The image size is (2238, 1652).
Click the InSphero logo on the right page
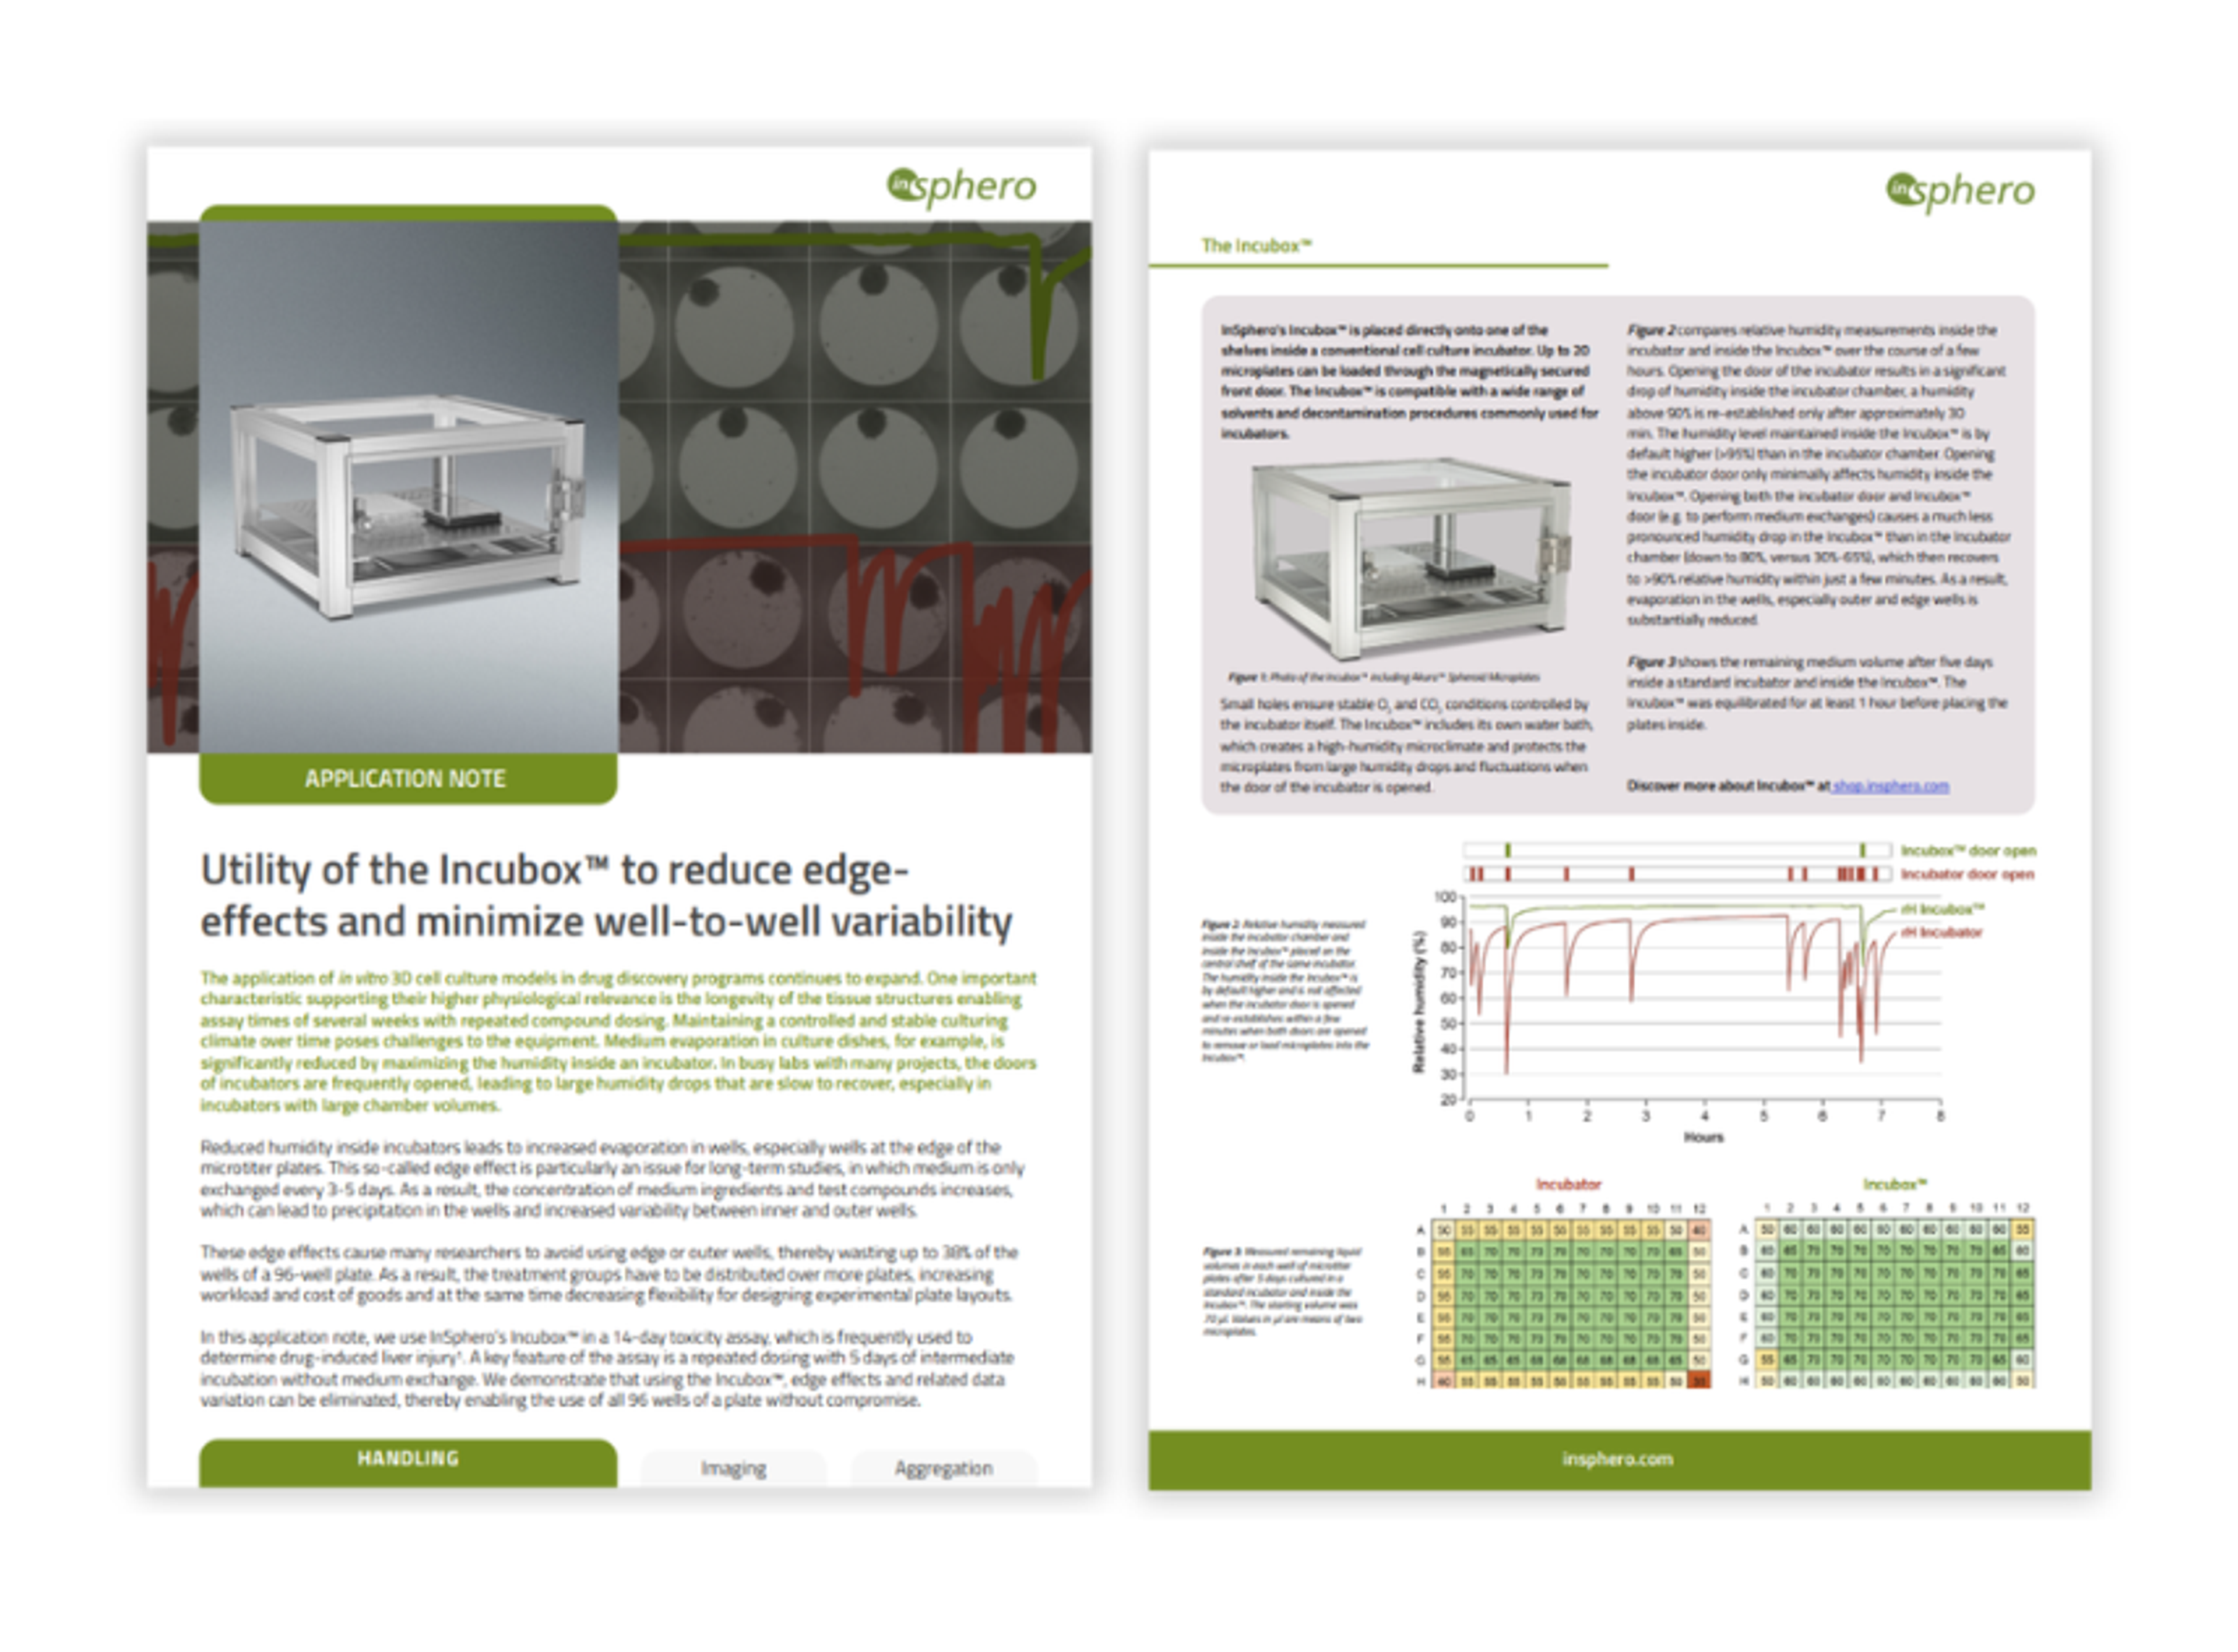(x=1960, y=191)
